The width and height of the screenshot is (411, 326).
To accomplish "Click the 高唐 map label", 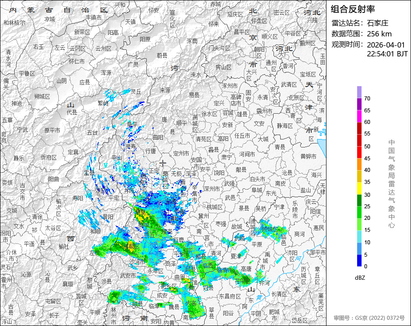I will (246, 269).
